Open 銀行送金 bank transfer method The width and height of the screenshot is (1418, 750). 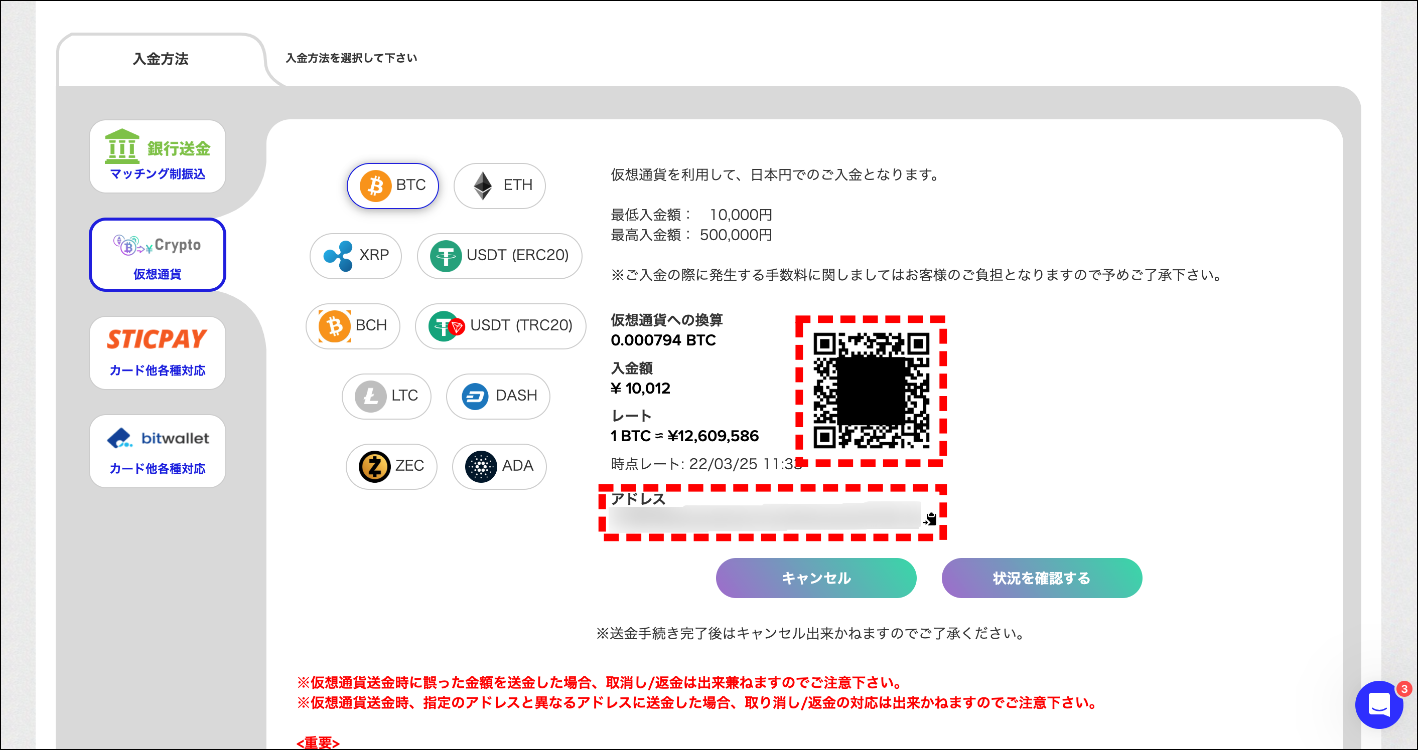pyautogui.click(x=158, y=156)
